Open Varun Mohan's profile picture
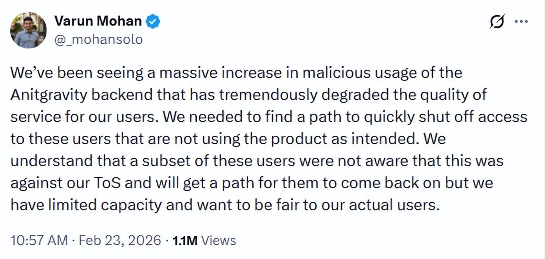Image resolution: width=545 pixels, height=259 pixels. (x=28, y=30)
